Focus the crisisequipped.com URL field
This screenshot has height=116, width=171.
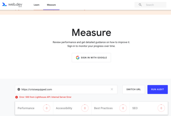click(66, 89)
